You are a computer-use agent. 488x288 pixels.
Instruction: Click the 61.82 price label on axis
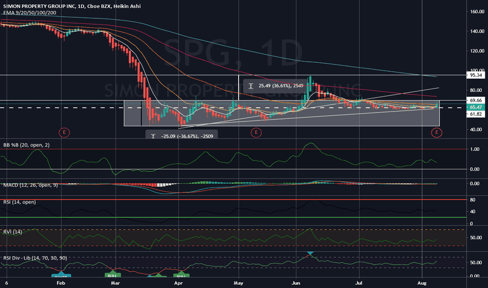click(476, 114)
